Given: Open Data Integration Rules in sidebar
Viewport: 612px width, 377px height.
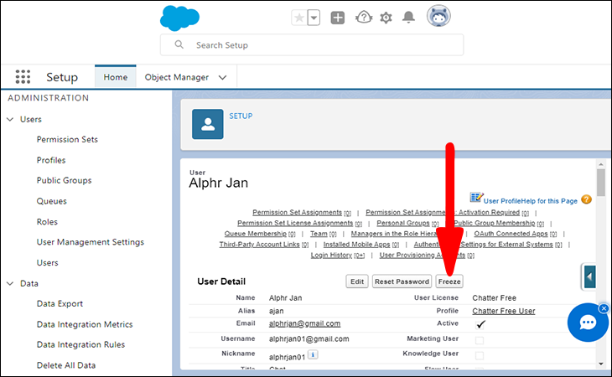Looking at the screenshot, I should point(80,344).
